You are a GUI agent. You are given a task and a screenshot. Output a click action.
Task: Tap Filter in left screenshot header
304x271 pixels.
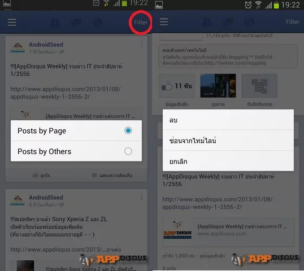pos(141,23)
